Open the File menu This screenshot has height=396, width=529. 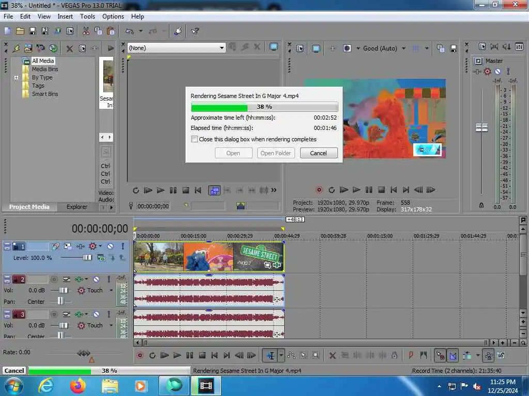pos(8,16)
